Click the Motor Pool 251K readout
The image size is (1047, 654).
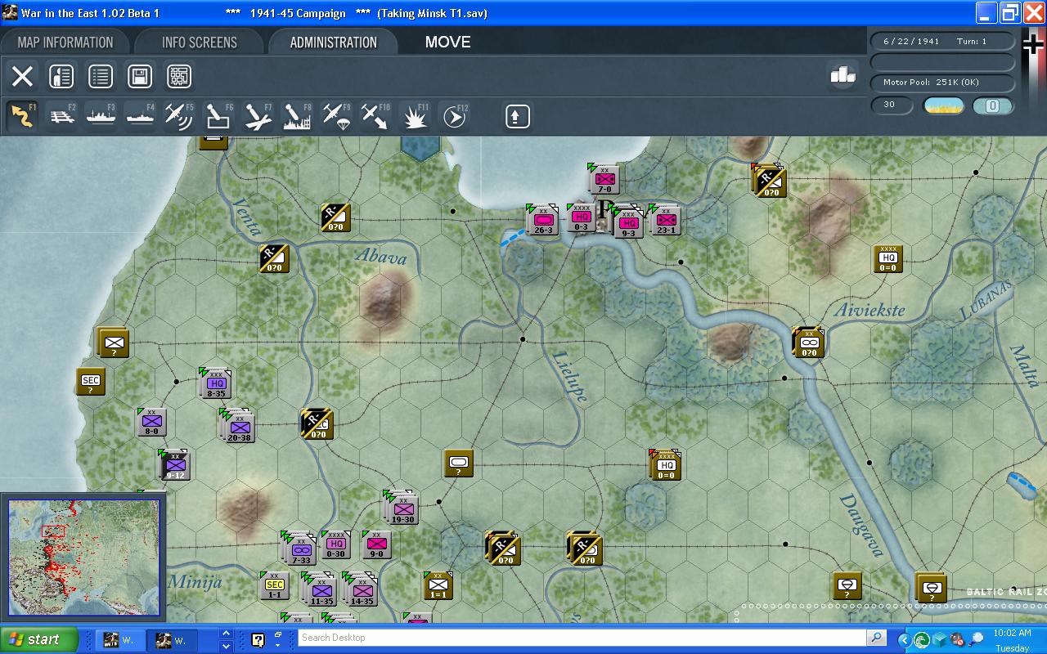coord(942,83)
